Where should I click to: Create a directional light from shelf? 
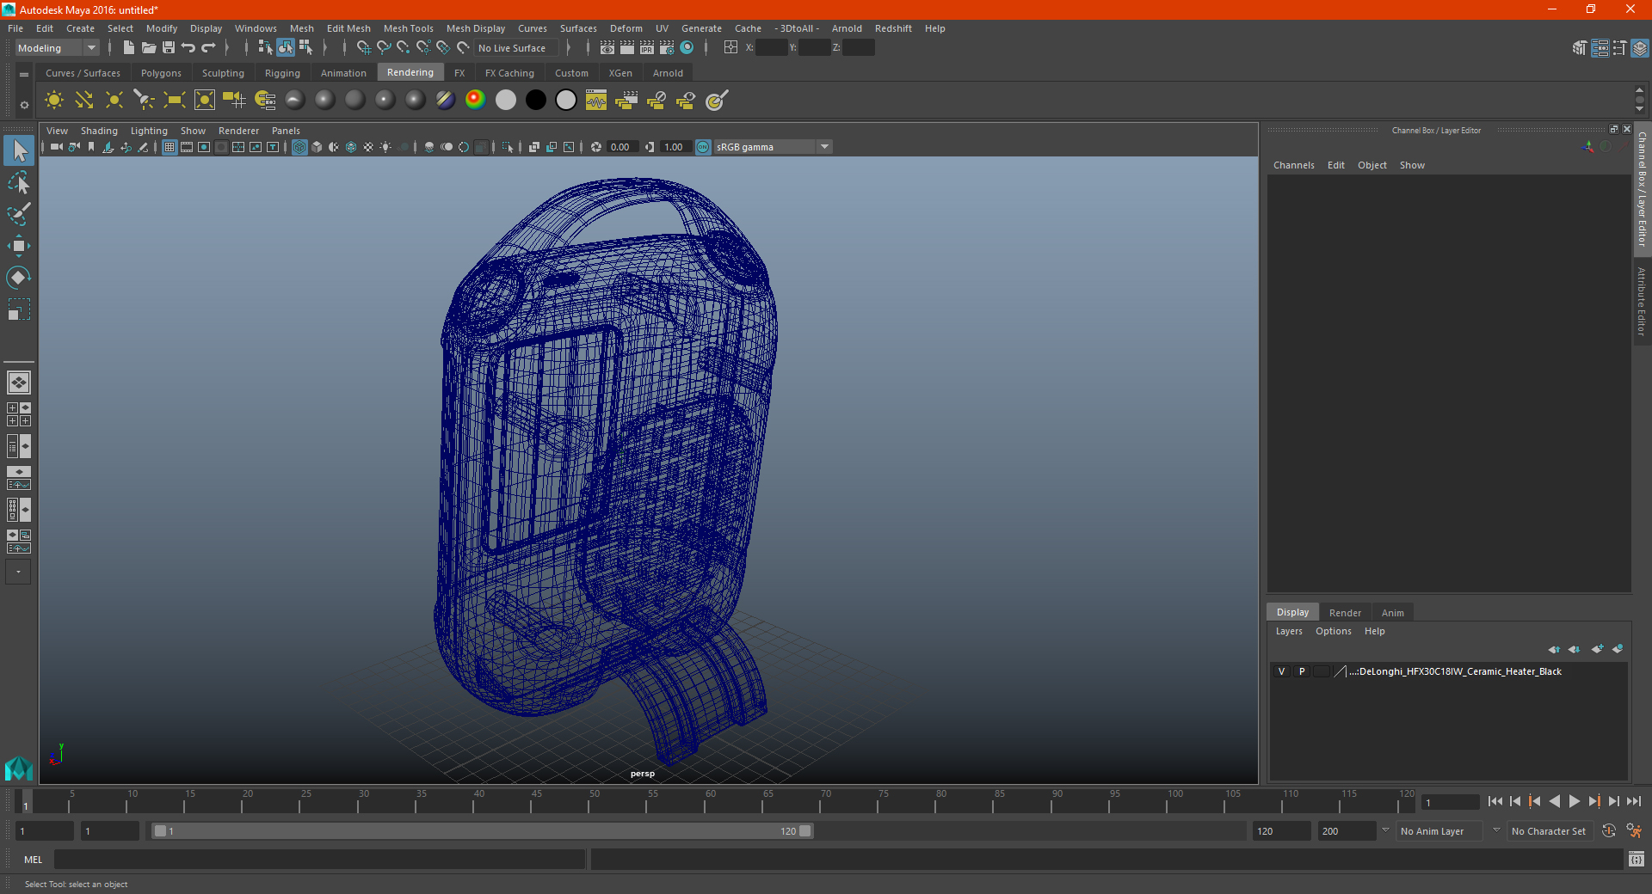pyautogui.click(x=84, y=101)
